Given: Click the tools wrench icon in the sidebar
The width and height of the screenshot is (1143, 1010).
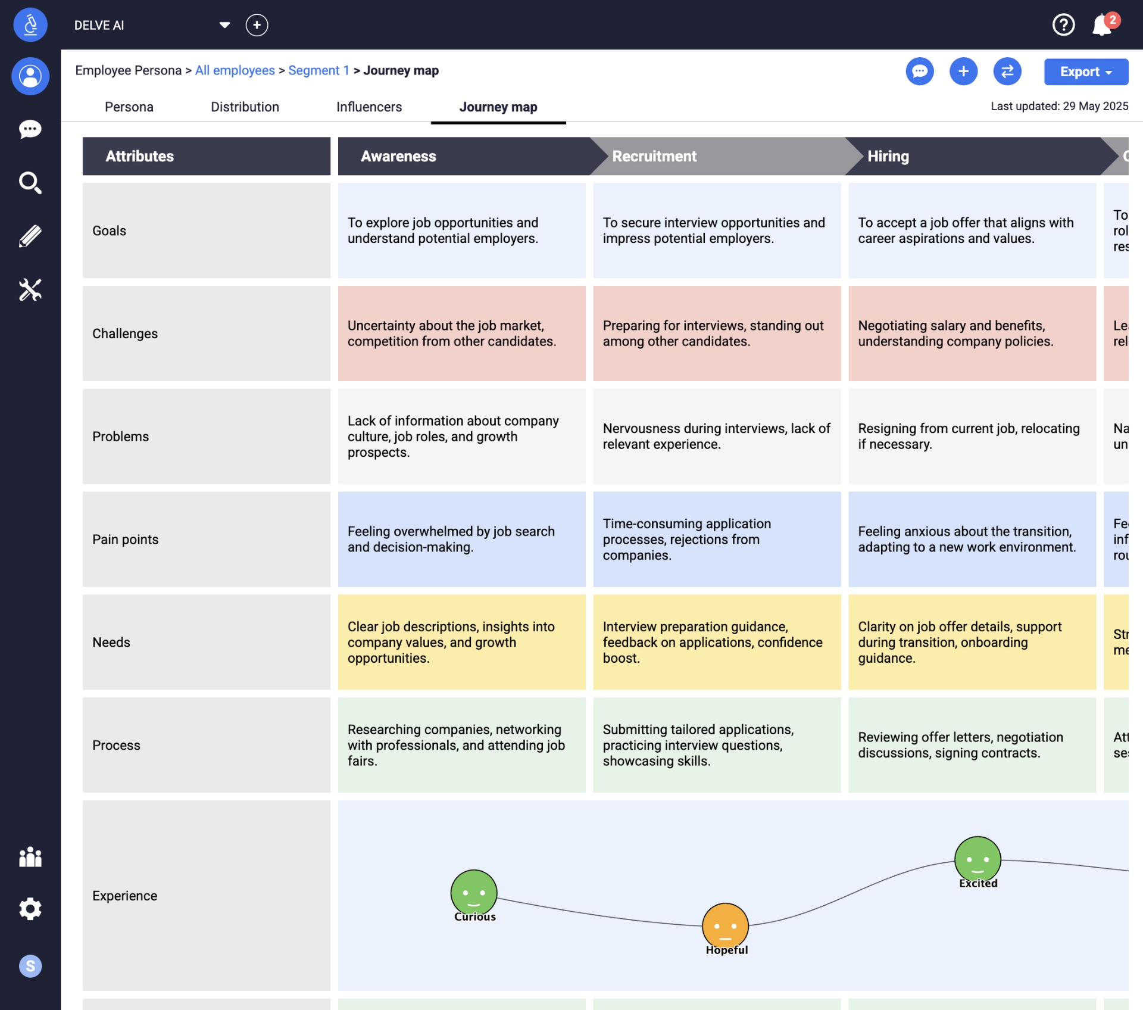Looking at the screenshot, I should click(x=30, y=290).
